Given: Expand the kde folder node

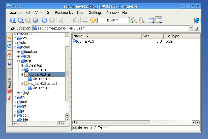Looking at the screenshot, I should (x=19, y=56).
